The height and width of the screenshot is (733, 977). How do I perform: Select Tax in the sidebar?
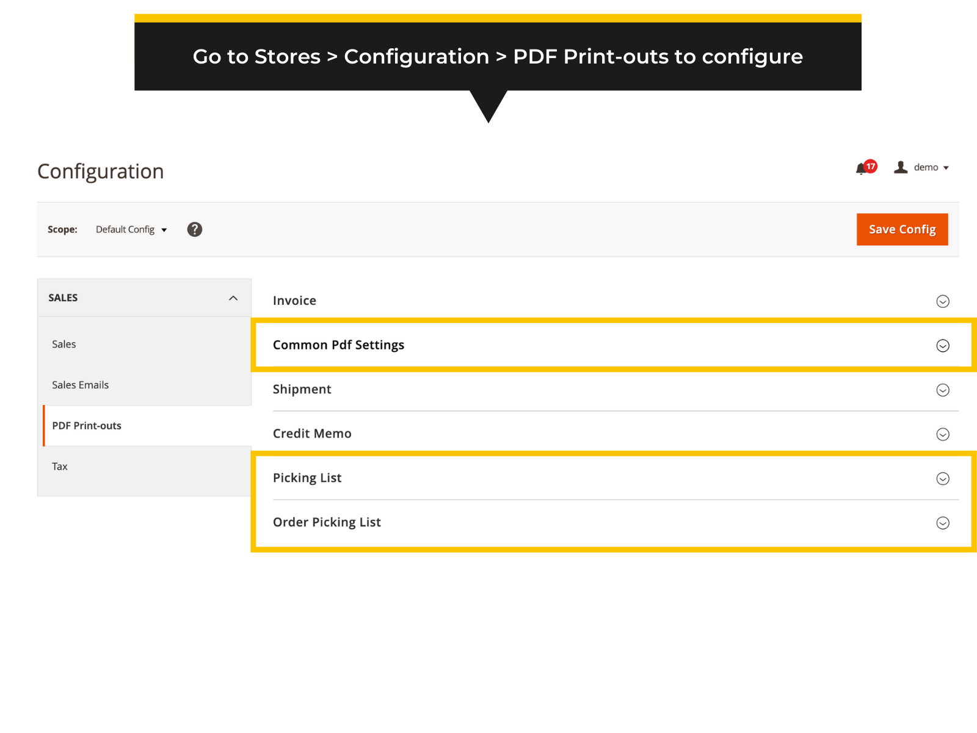click(59, 466)
